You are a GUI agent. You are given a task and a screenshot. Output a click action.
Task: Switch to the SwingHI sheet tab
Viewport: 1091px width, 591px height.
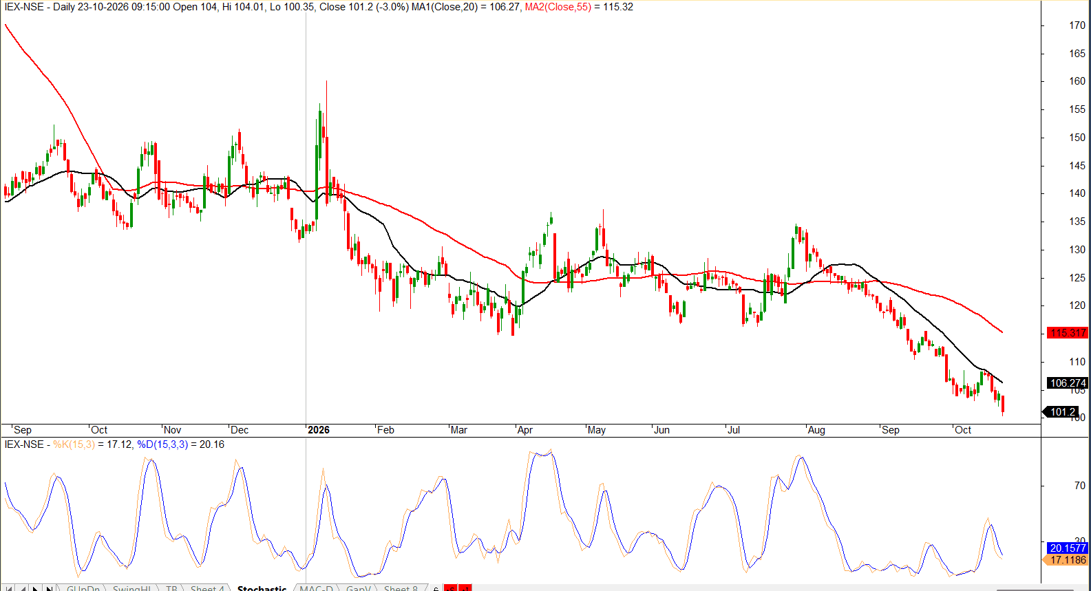click(x=131, y=588)
